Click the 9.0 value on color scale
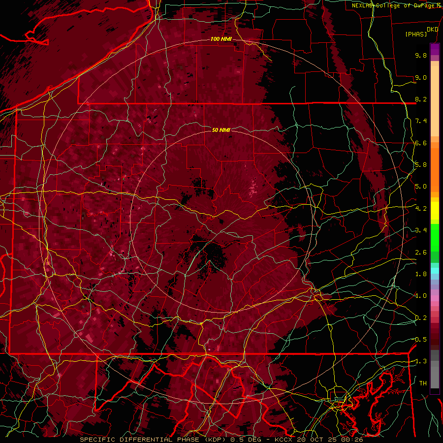The width and height of the screenshot is (443, 443). point(421,77)
